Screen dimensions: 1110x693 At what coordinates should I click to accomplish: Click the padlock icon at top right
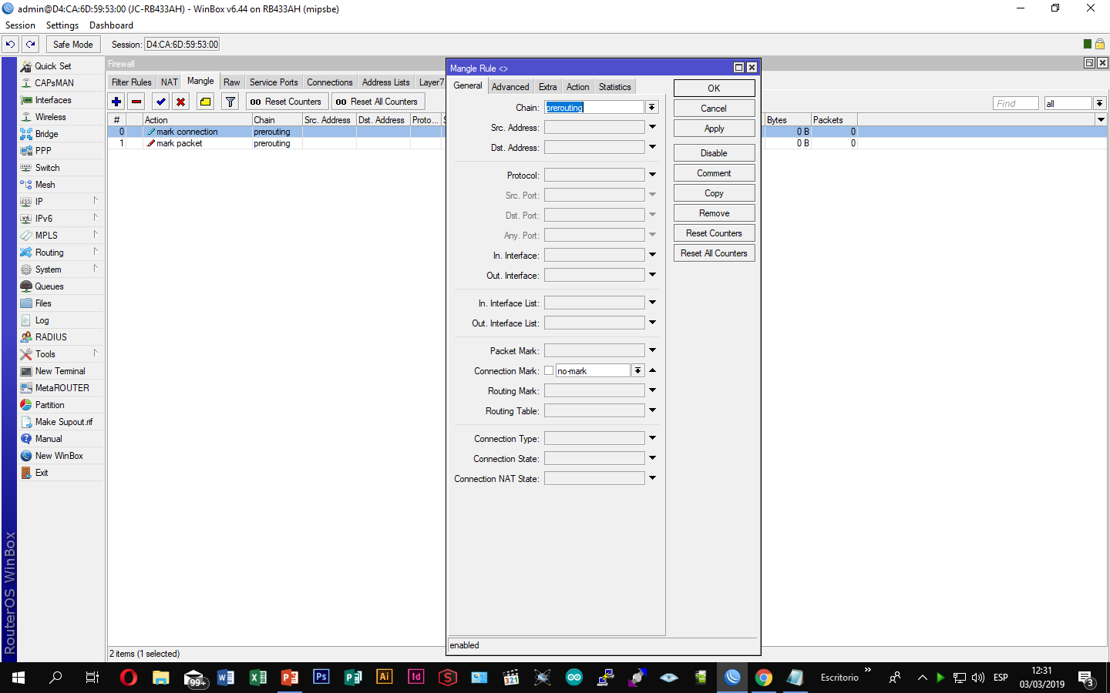click(x=1100, y=44)
